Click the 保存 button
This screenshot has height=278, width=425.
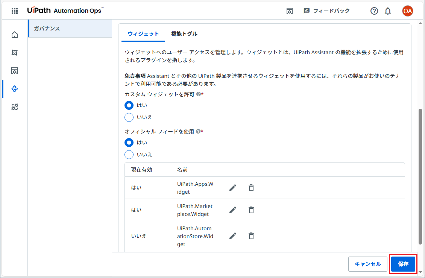coord(403,264)
